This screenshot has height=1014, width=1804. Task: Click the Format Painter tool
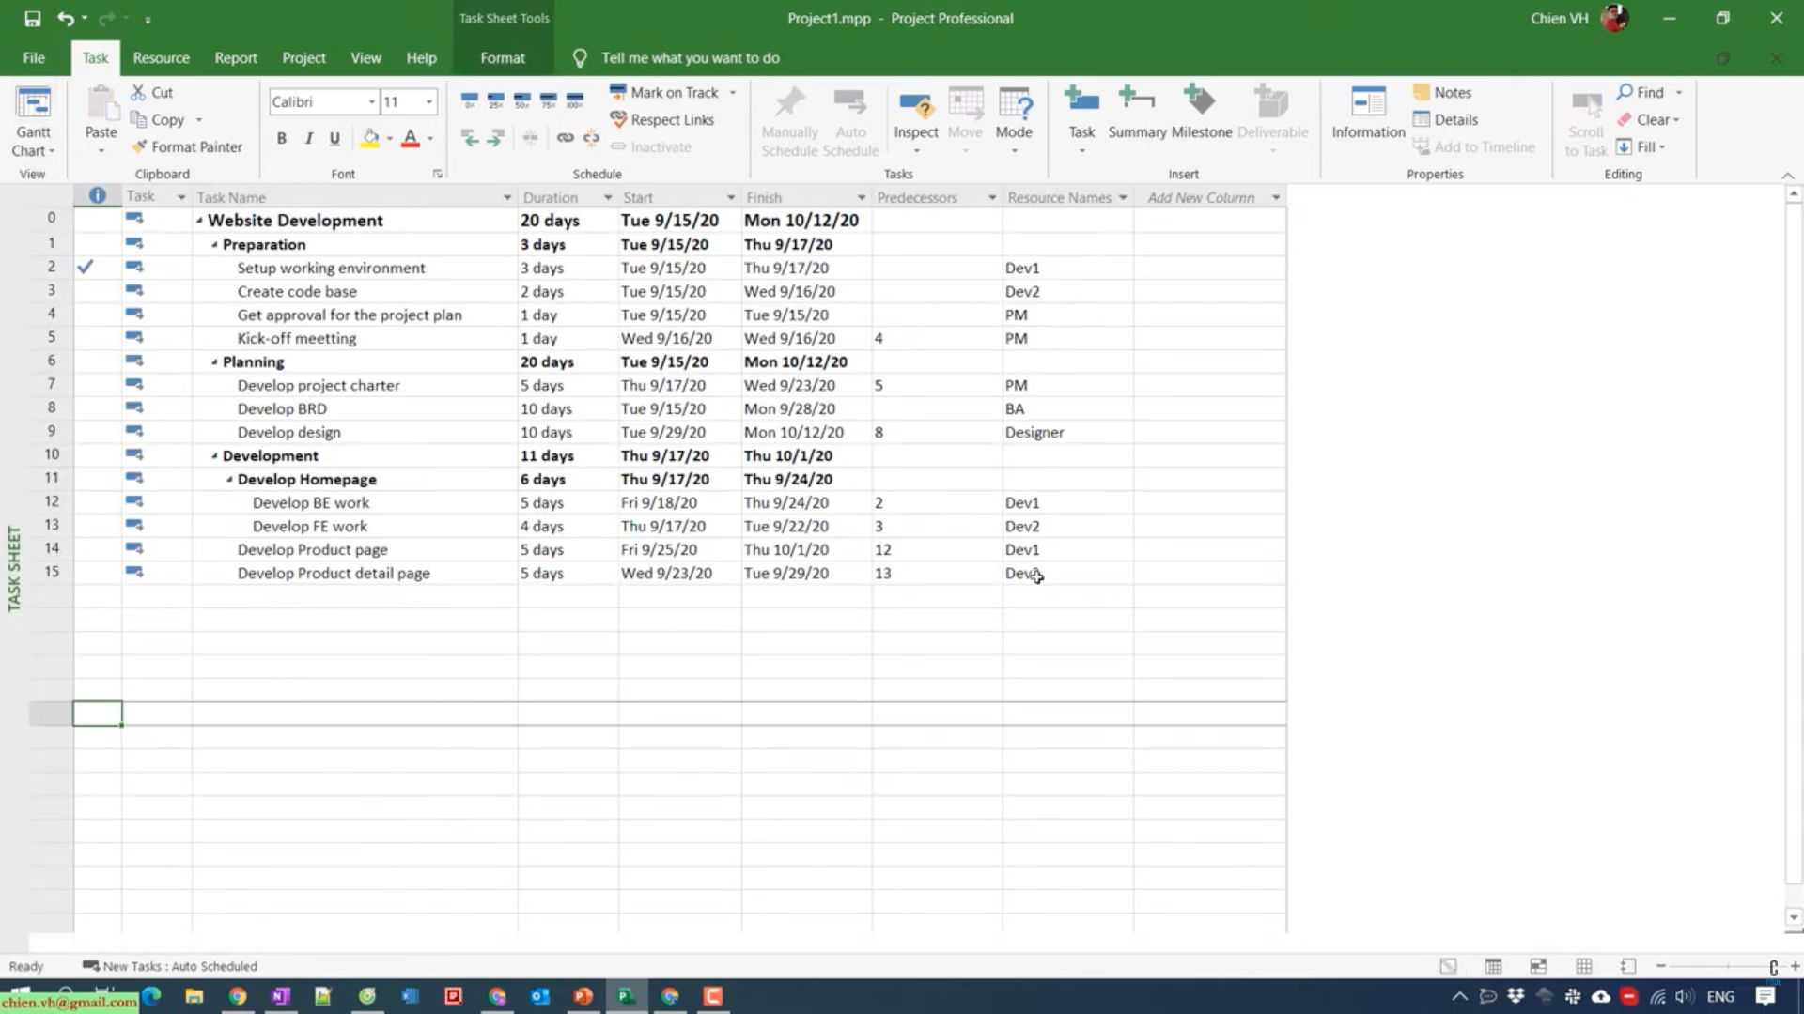pos(187,146)
